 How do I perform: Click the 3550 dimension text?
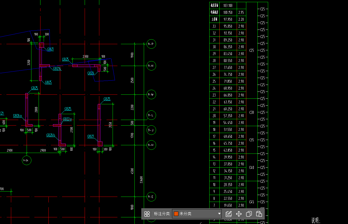coord(110,125)
